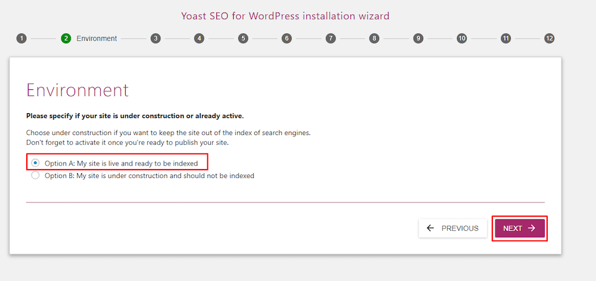Click Option B label text
This screenshot has width=596, height=281.
(149, 176)
